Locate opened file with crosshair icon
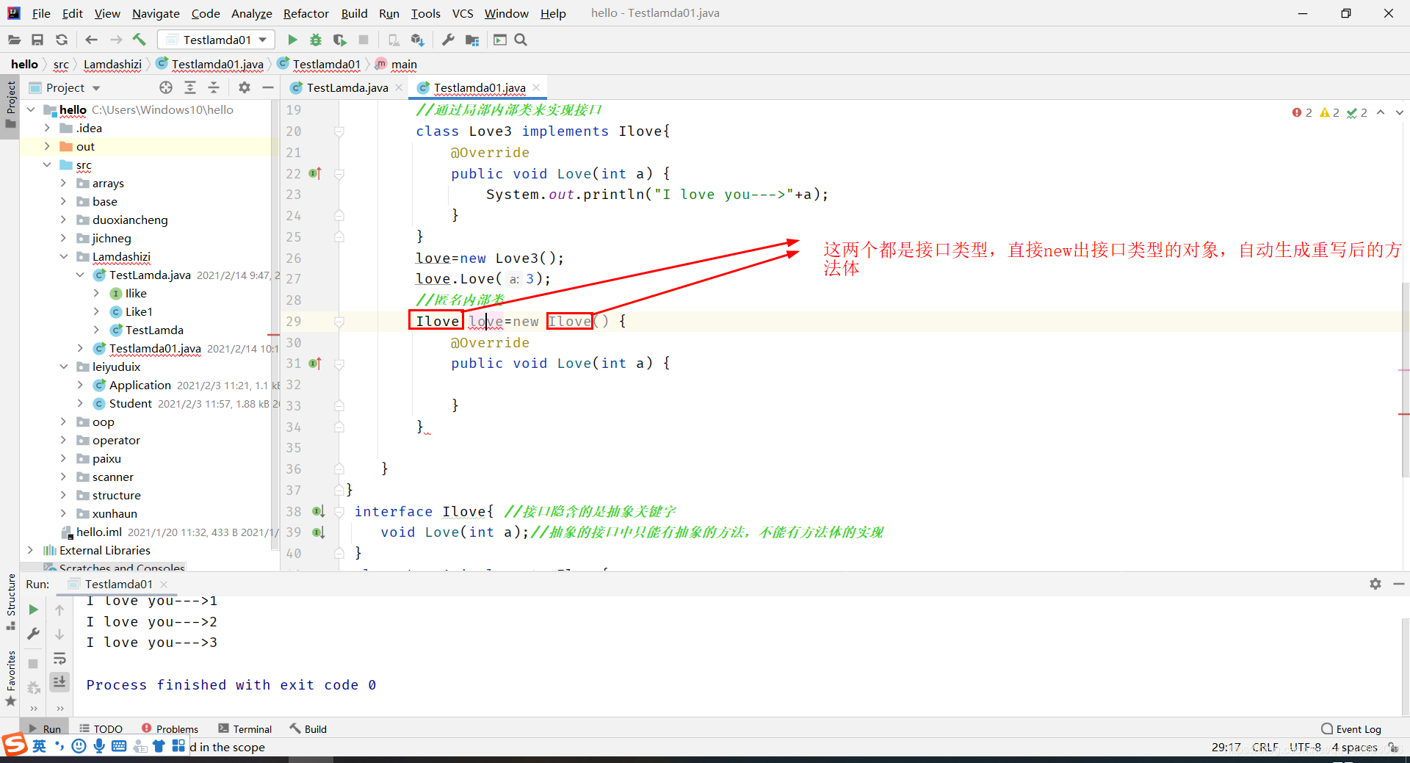Image resolution: width=1410 pixels, height=763 pixels. pos(166,87)
